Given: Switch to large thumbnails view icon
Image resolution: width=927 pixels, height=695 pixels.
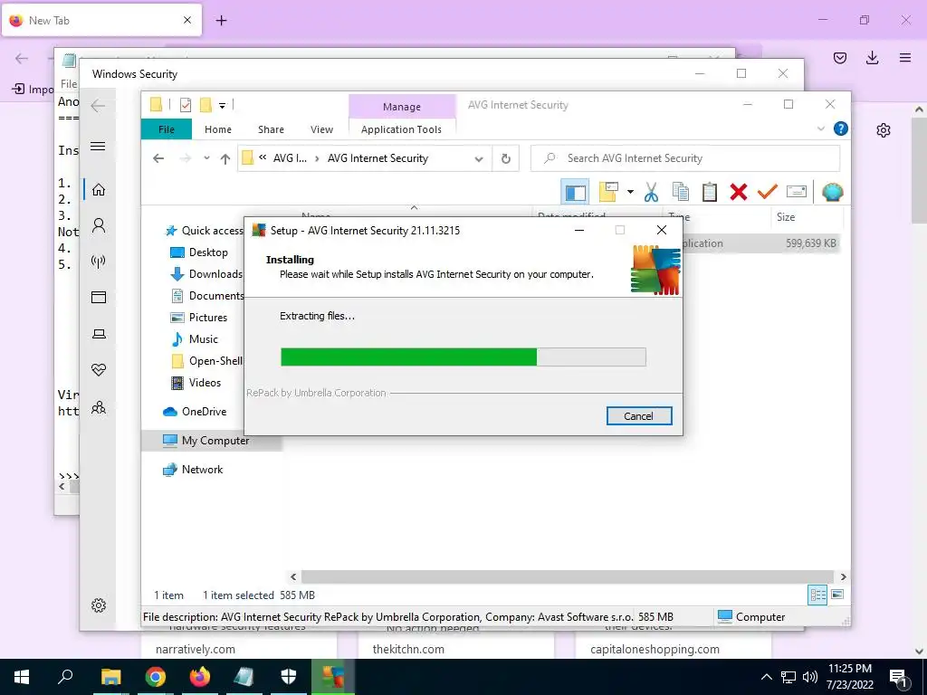Looking at the screenshot, I should pos(837,595).
